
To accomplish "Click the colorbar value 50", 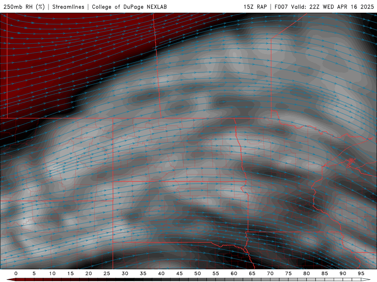I will click(197, 274).
